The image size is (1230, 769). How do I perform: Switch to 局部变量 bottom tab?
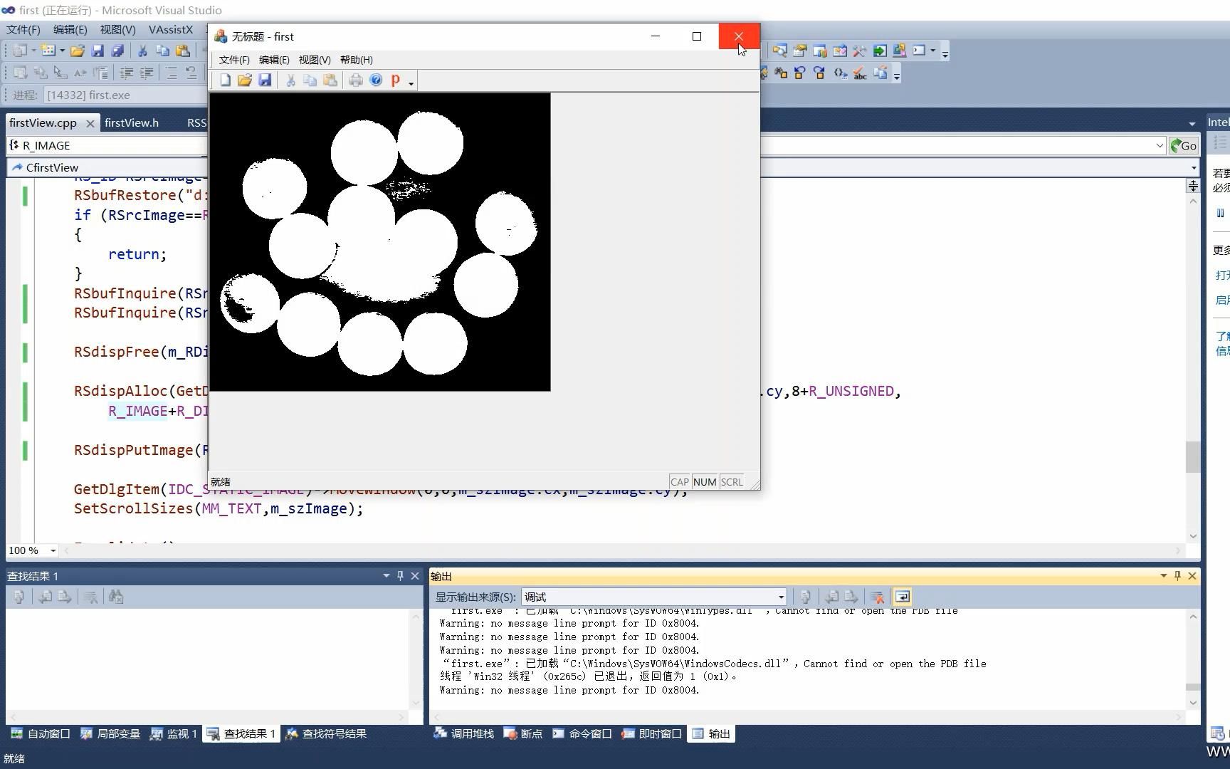click(110, 733)
